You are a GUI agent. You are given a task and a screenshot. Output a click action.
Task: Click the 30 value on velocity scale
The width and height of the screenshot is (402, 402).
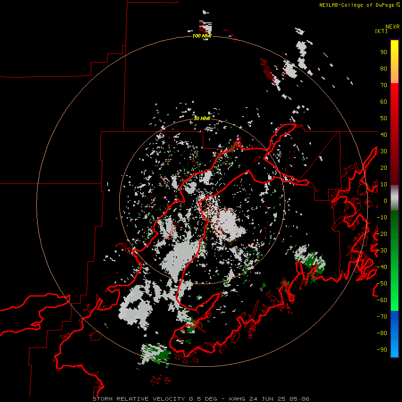coord(384,151)
